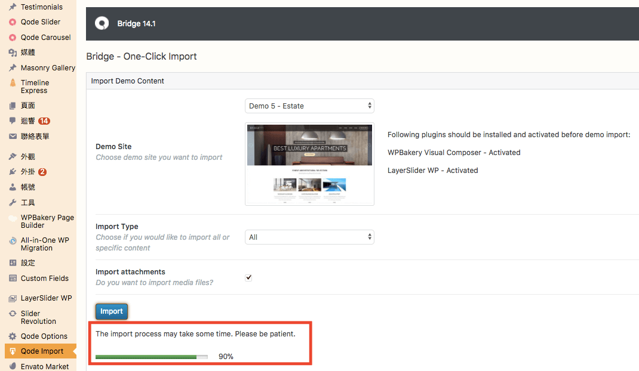Image resolution: width=639 pixels, height=371 pixels.
Task: Open Qode Options page
Action: click(x=44, y=336)
